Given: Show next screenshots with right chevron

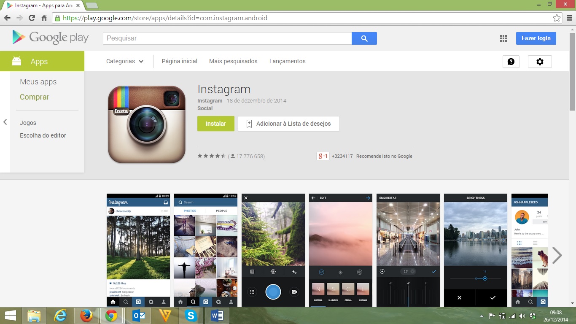Looking at the screenshot, I should pyautogui.click(x=557, y=255).
